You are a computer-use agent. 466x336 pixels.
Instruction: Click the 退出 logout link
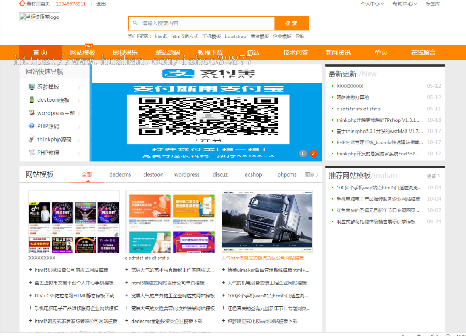point(101,4)
